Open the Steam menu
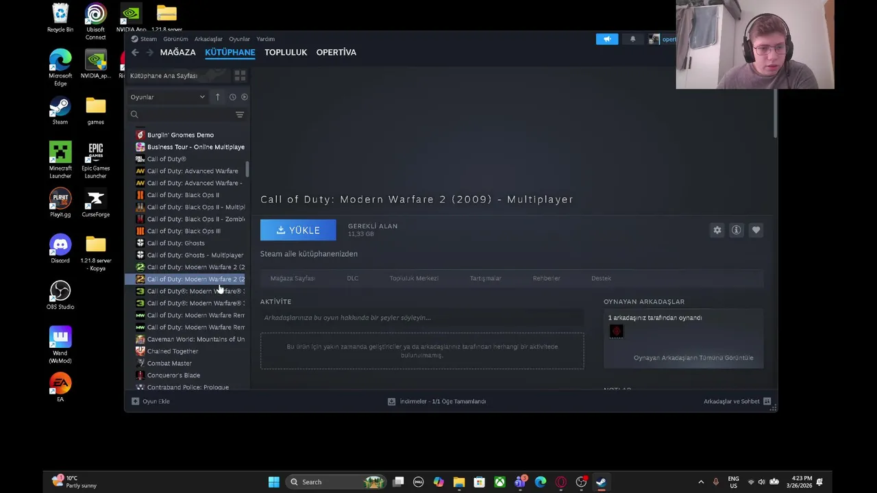Screen dimensions: 877x493 tap(145, 39)
